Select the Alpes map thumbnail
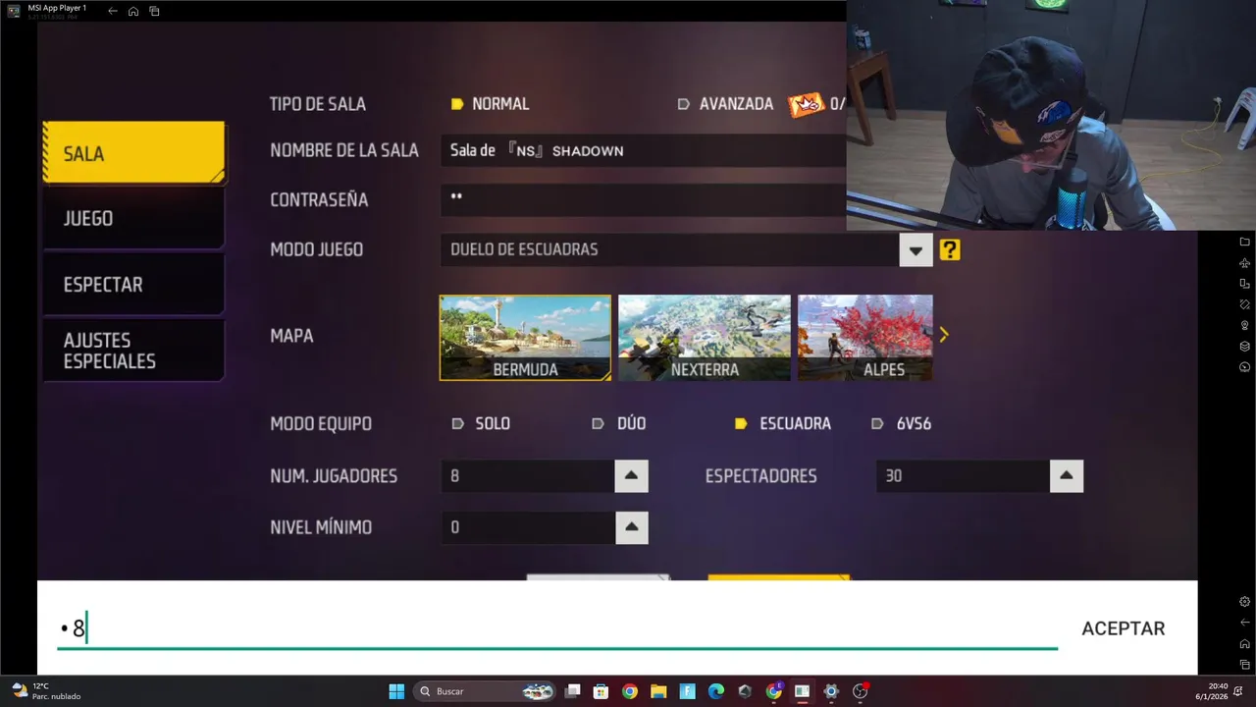The image size is (1256, 707). coord(865,338)
